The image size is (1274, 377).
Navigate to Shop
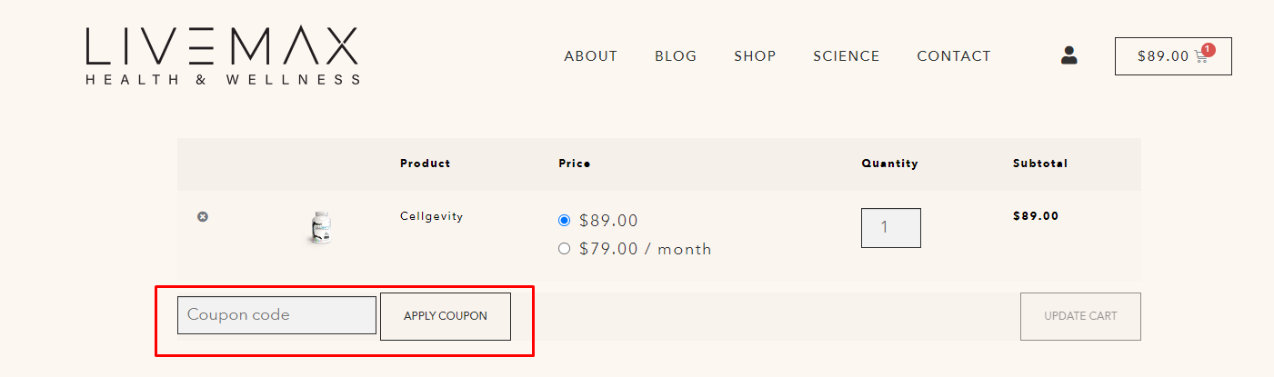click(755, 56)
